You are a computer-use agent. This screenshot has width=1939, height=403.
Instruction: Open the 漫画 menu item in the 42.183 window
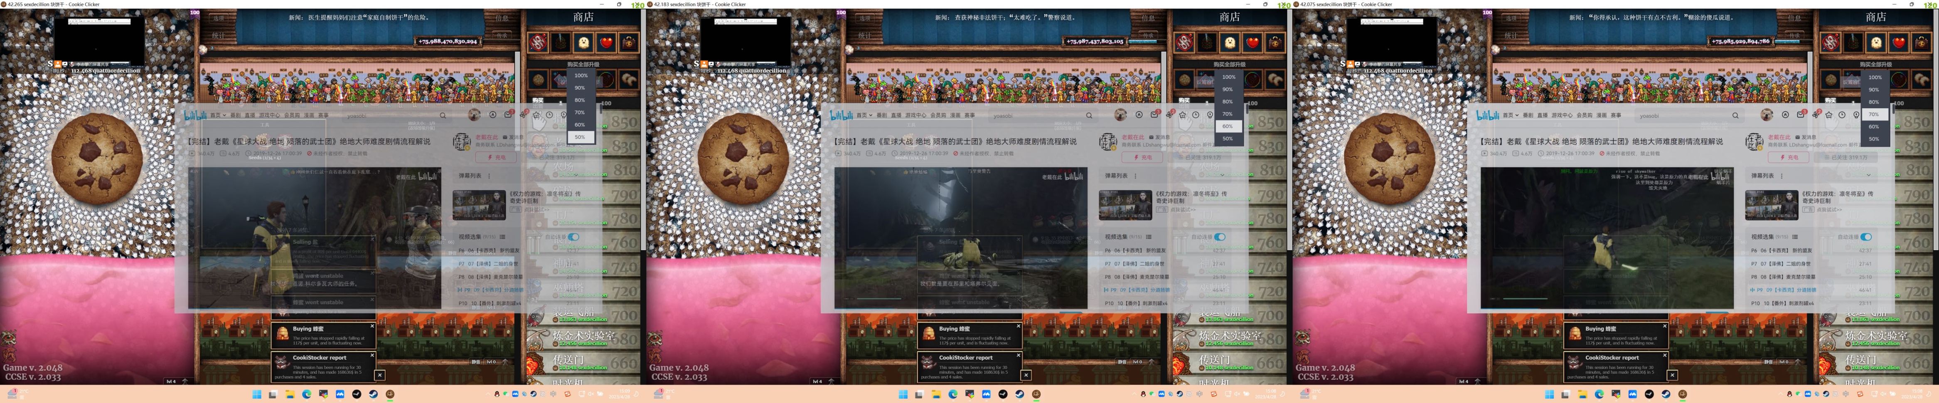955,116
